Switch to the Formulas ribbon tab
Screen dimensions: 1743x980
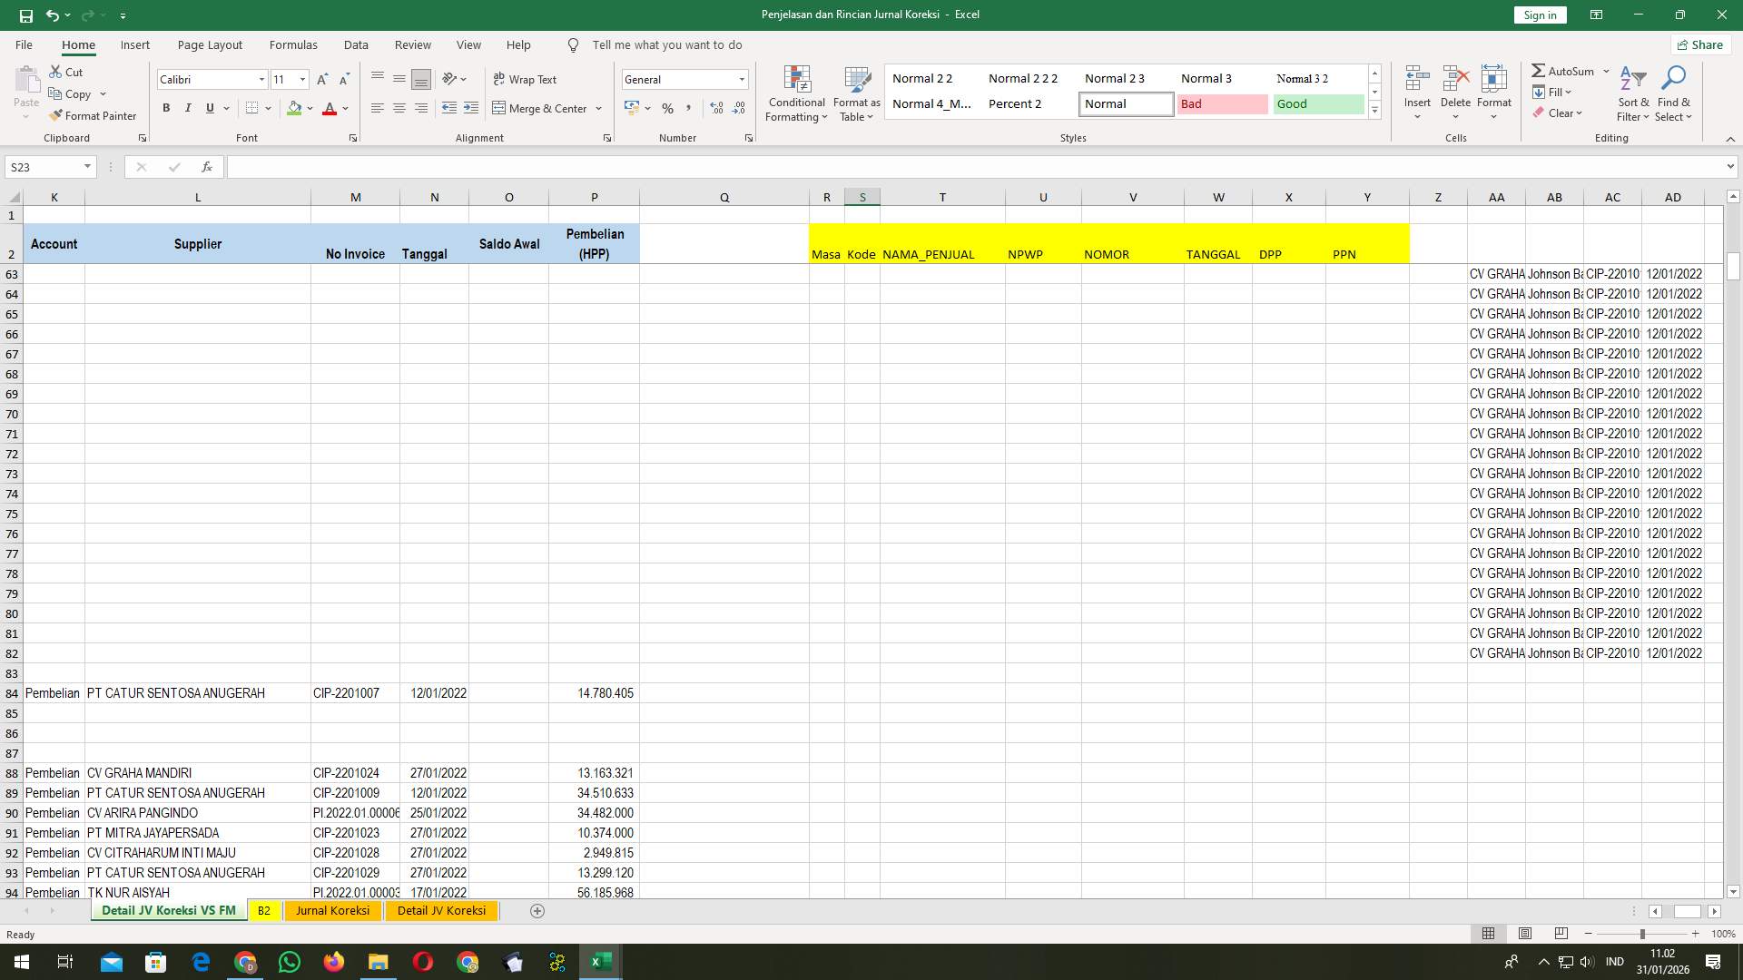coord(293,44)
